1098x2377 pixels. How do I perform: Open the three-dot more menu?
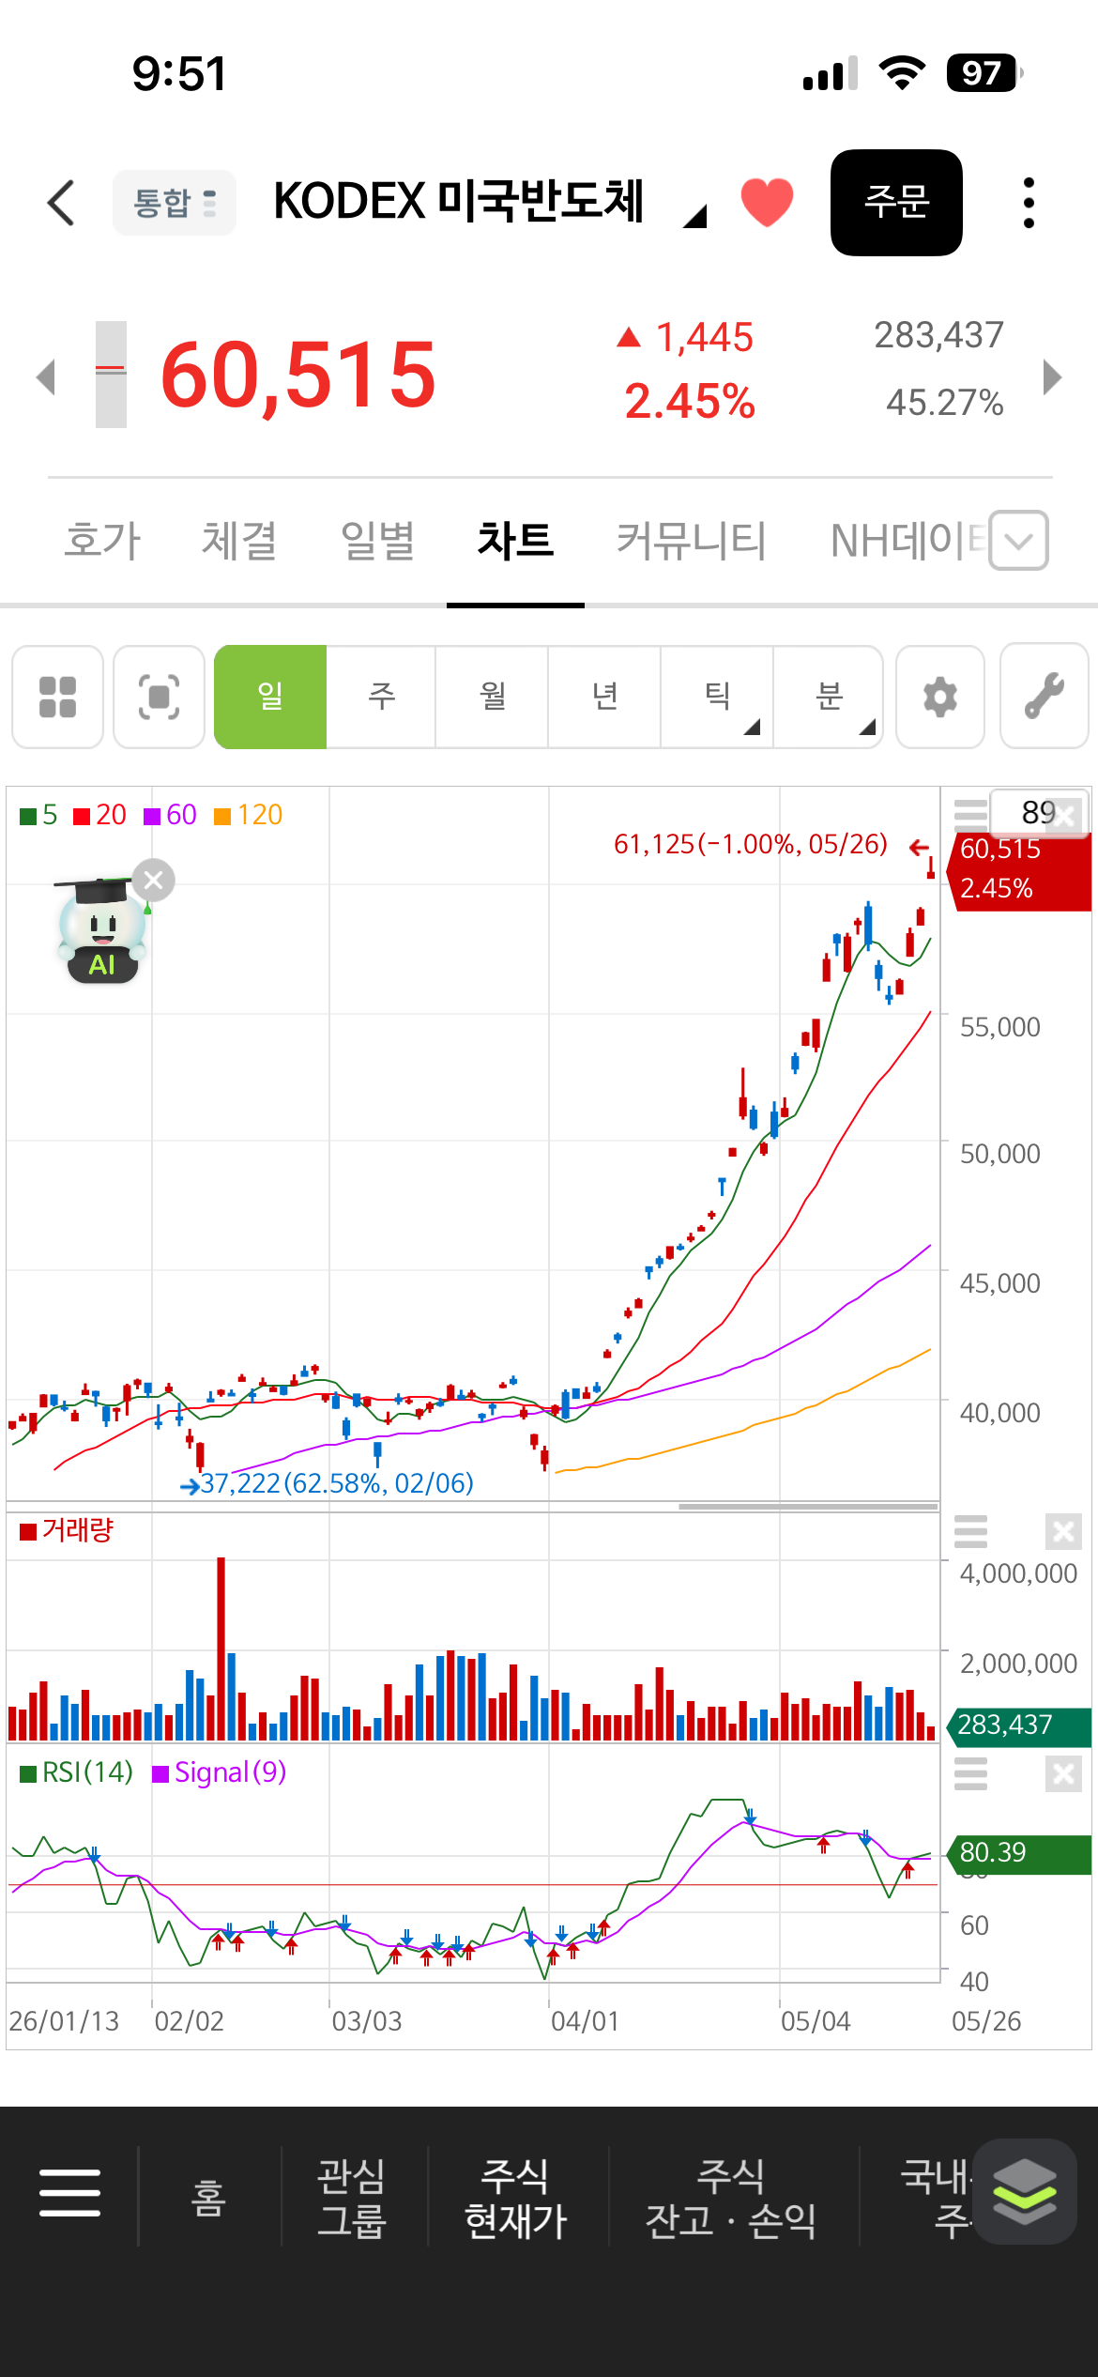[x=1029, y=203]
